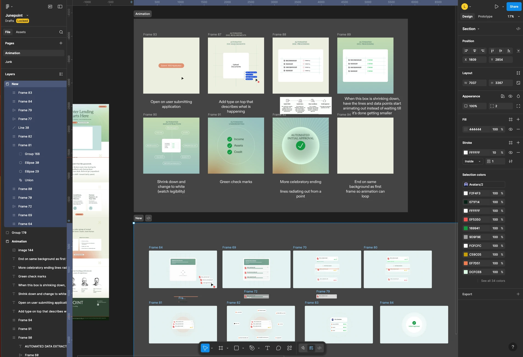Open fill styles icon in Fill header
Image resolution: width=523 pixels, height=357 pixels.
pyautogui.click(x=511, y=119)
